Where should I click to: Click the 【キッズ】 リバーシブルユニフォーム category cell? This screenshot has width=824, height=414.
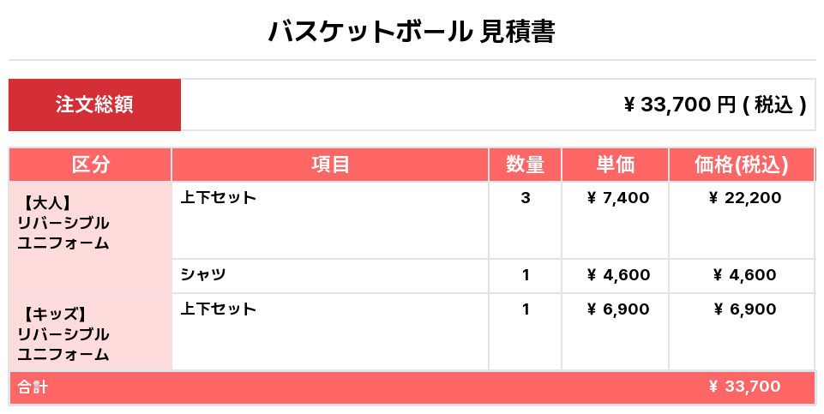click(x=64, y=333)
